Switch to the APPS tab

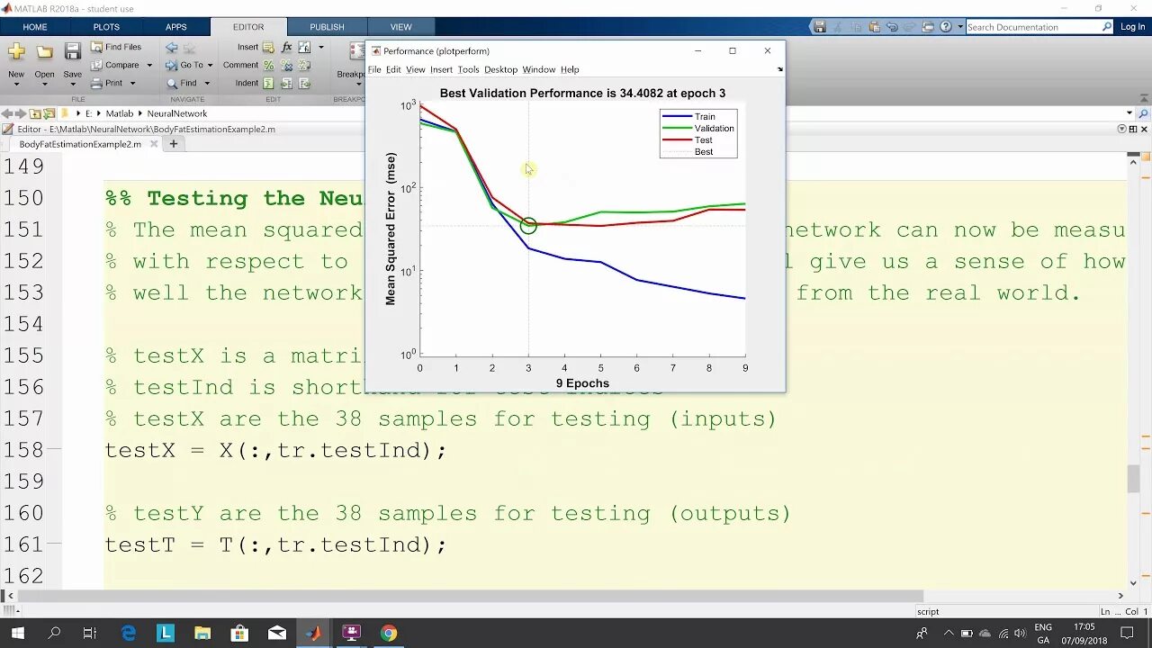[x=176, y=27]
